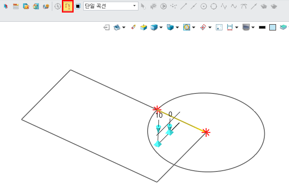Image resolution: width=289 pixels, height=194 pixels.
Task: Expand the monitor icon dropdown arrow
Action: click(x=253, y=28)
